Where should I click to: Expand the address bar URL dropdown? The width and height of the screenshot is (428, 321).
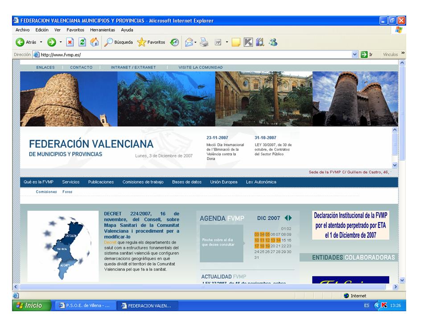click(x=355, y=55)
